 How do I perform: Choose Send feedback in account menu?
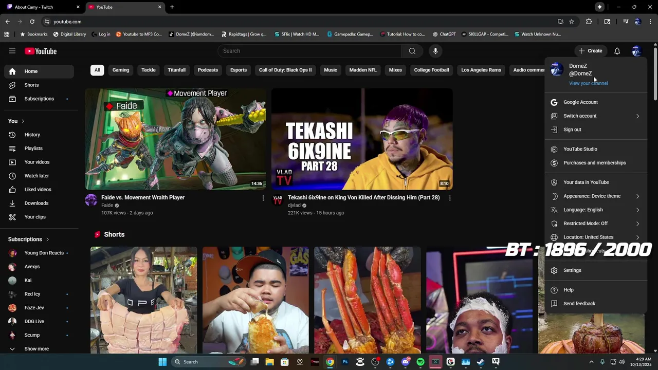click(596, 304)
